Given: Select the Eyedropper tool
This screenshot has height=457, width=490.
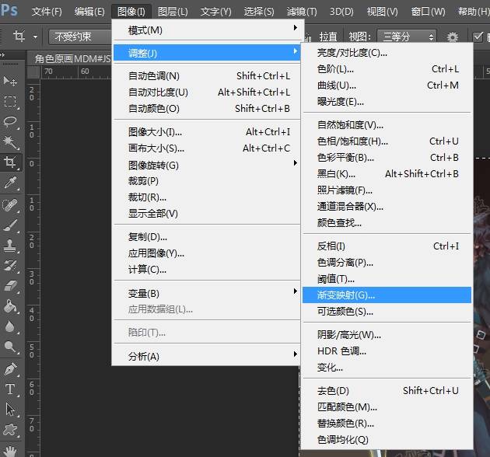Looking at the screenshot, I should pos(10,183).
